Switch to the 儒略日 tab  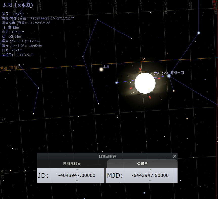pos(142,164)
